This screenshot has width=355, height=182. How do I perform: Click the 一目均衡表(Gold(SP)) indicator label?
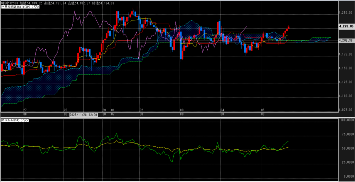tap(17, 7)
